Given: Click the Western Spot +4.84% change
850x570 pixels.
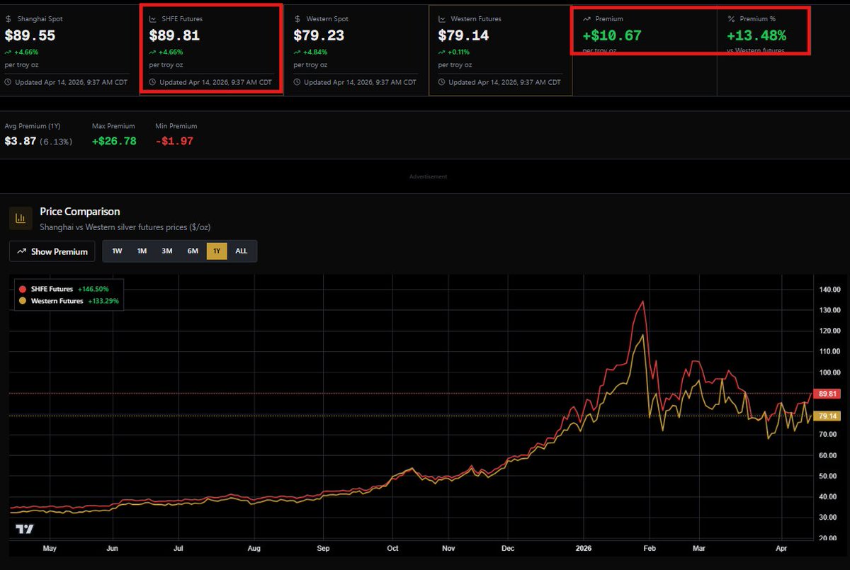Looking at the screenshot, I should 311,52.
